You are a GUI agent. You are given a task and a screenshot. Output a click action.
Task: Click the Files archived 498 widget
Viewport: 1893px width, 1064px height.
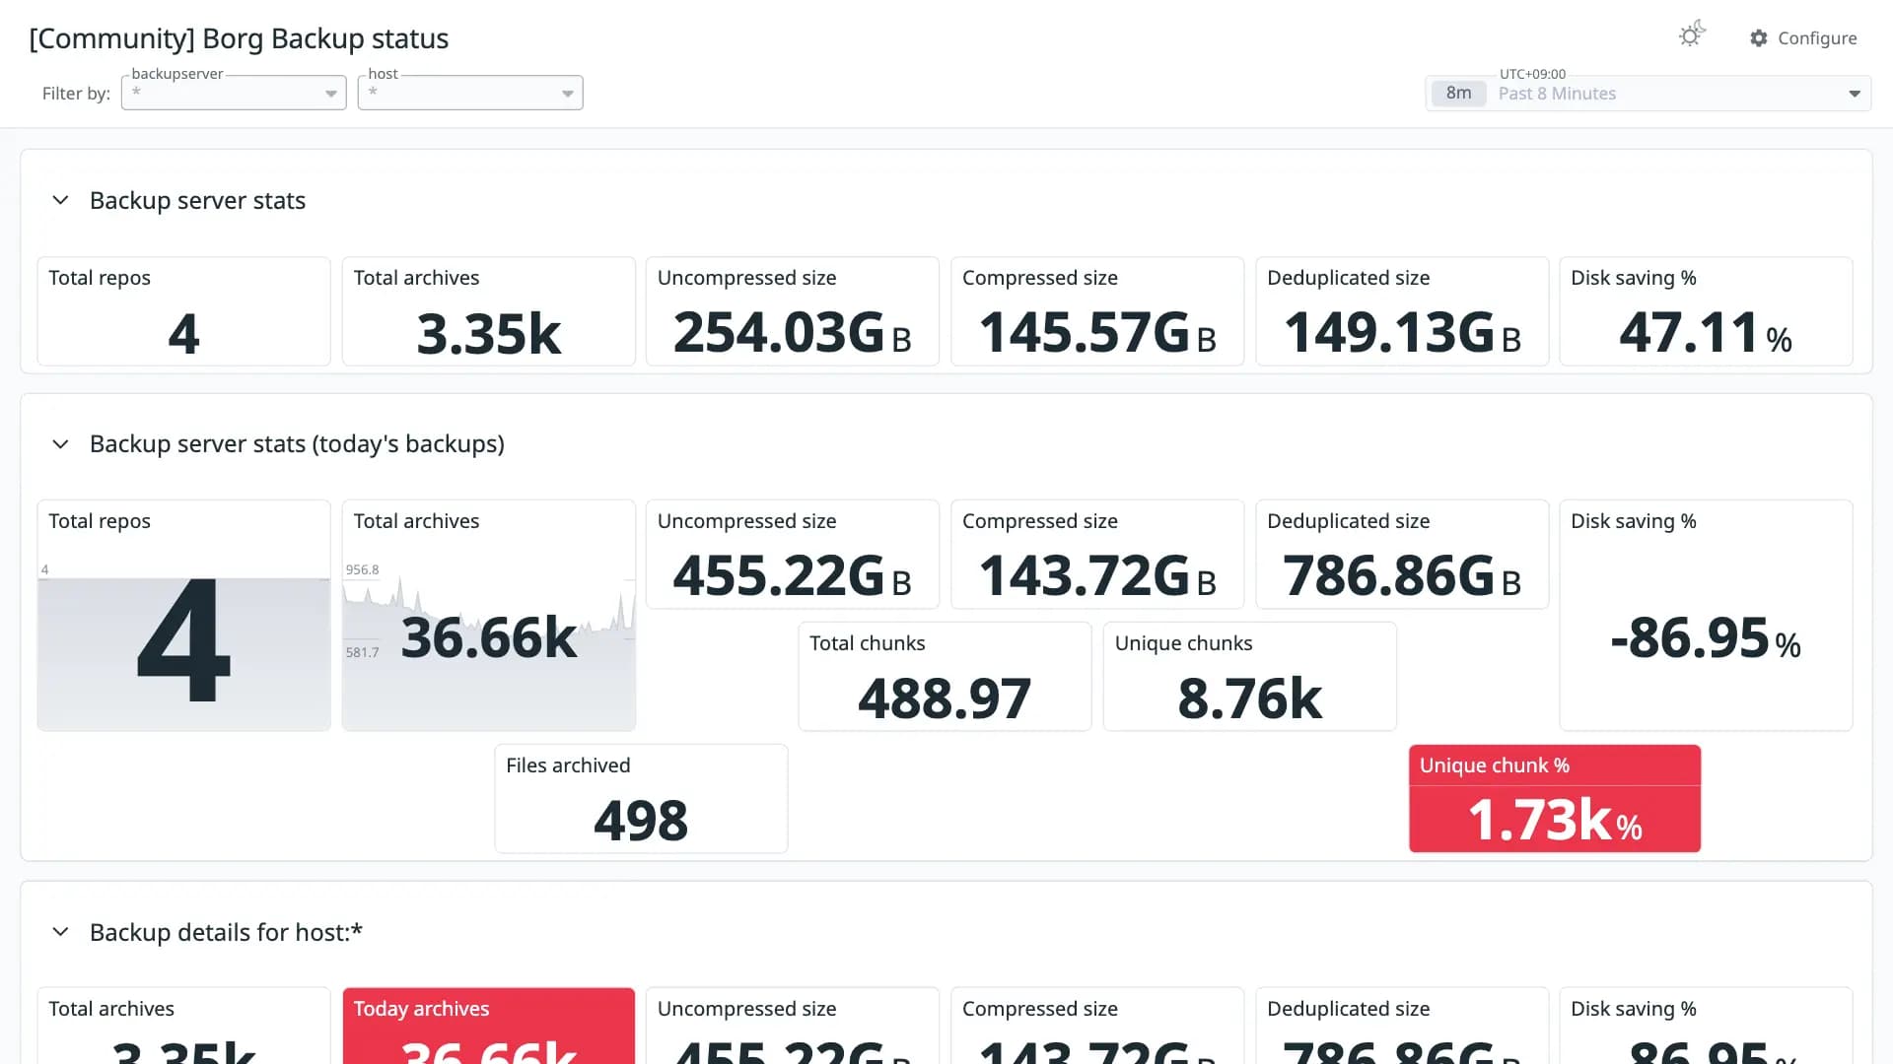pyautogui.click(x=641, y=799)
